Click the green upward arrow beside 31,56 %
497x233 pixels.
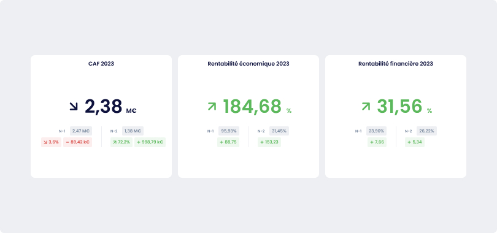(366, 106)
